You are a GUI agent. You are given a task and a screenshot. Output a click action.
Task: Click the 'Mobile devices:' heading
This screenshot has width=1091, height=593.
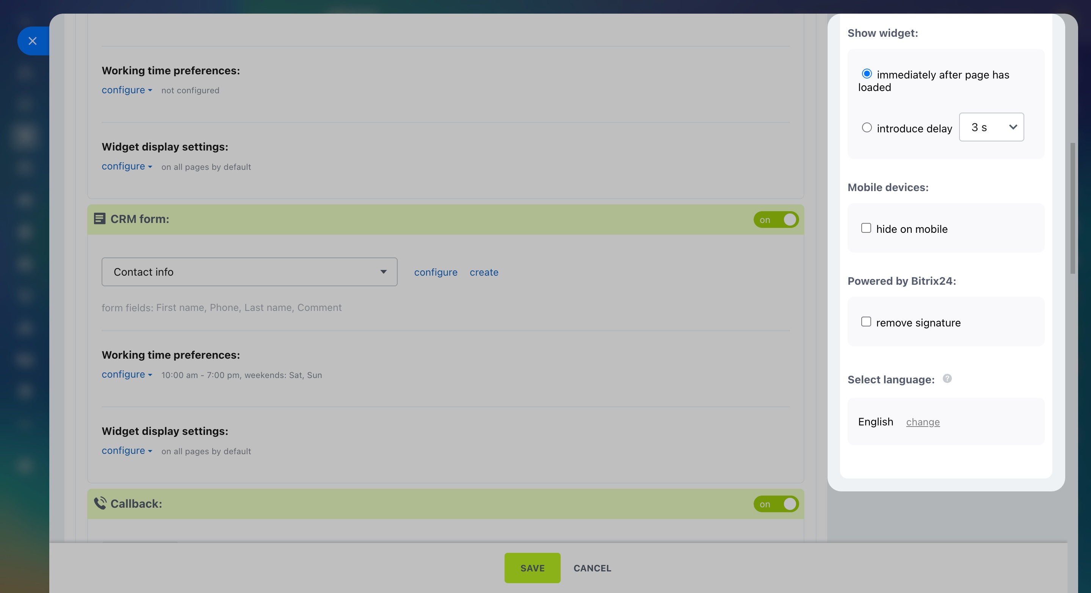point(888,187)
